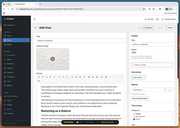
Task: Apply Heading 2 style
Action: click(63, 77)
